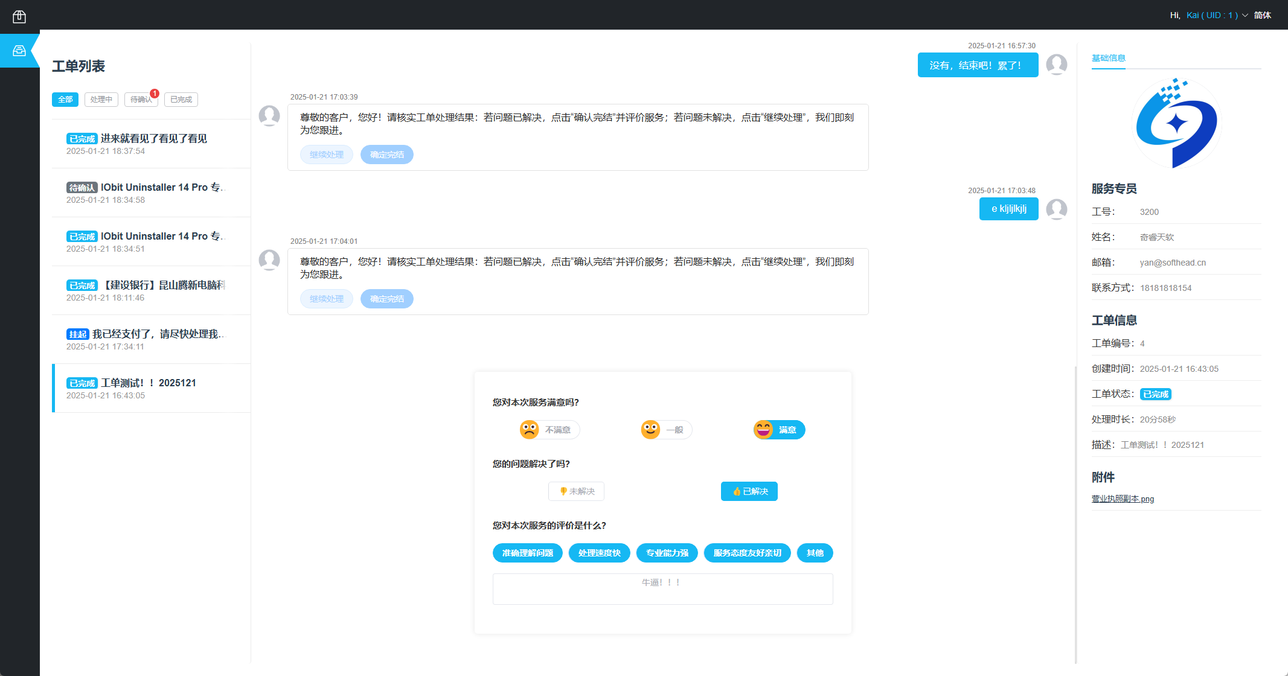Viewport: 1288px width, 676px height.
Task: Switch to the 基础信息 tab
Action: [1108, 58]
